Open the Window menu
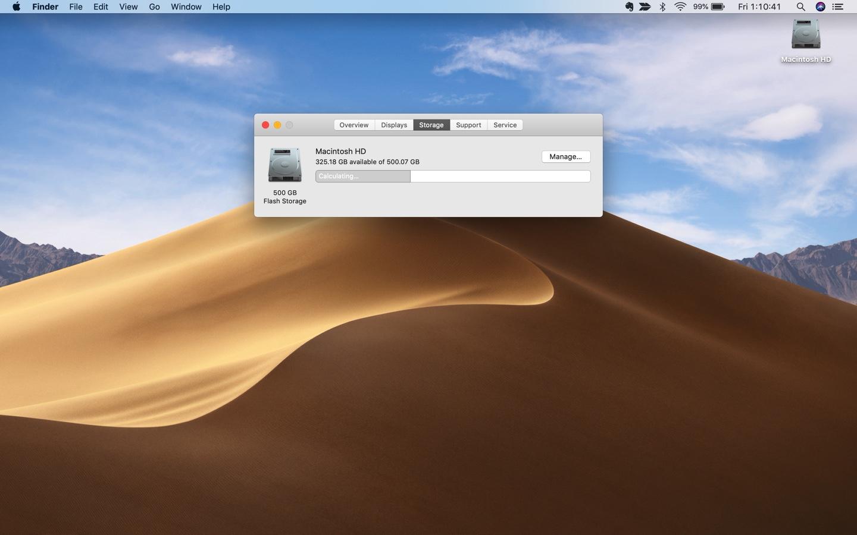Viewport: 857px width, 535px height. click(x=186, y=7)
